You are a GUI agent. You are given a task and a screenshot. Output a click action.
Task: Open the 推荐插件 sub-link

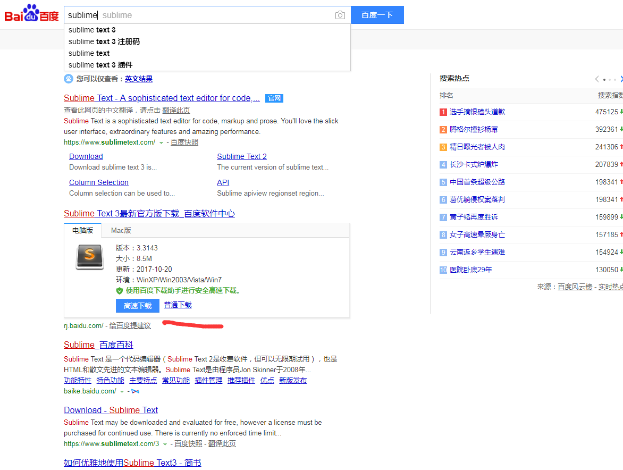pyautogui.click(x=241, y=380)
